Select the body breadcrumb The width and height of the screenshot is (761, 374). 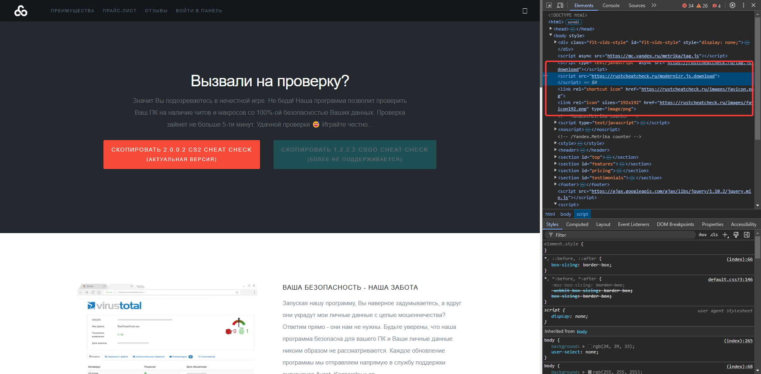(566, 214)
